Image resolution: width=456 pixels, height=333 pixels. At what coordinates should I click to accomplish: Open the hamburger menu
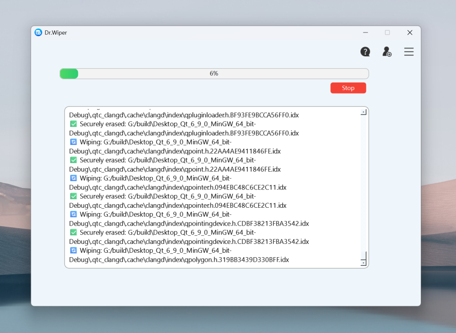coord(409,52)
